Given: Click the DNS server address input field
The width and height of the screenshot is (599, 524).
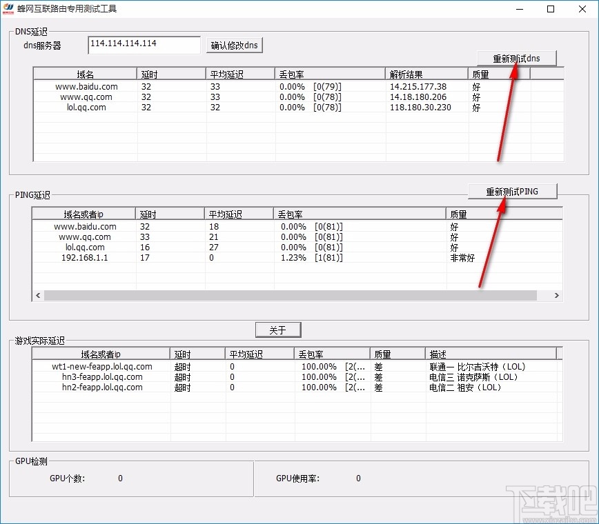Looking at the screenshot, I should click(144, 44).
